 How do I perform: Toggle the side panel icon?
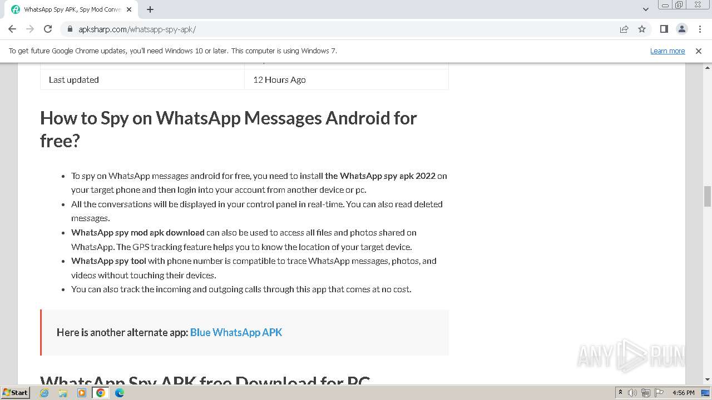coord(664,29)
